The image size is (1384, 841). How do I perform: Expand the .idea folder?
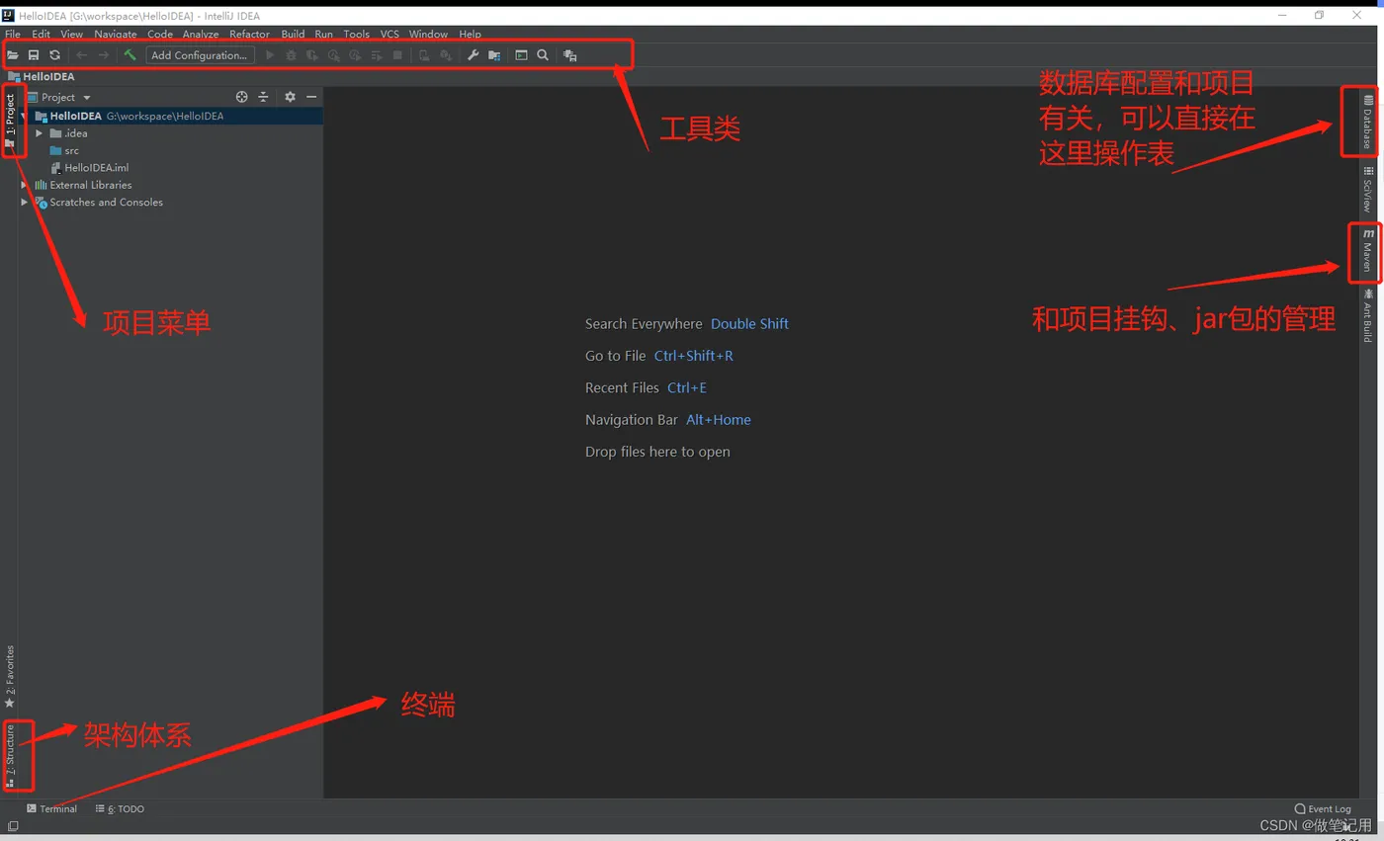pyautogui.click(x=40, y=133)
